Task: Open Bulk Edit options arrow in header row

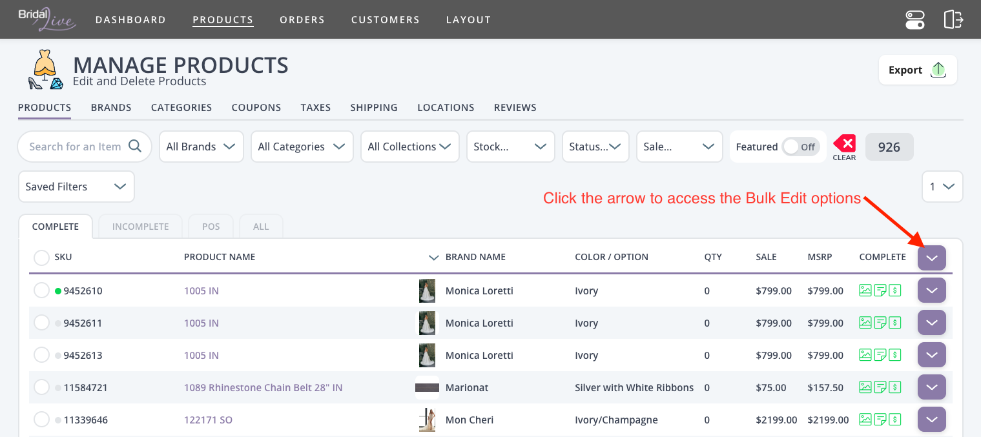Action: 931,258
